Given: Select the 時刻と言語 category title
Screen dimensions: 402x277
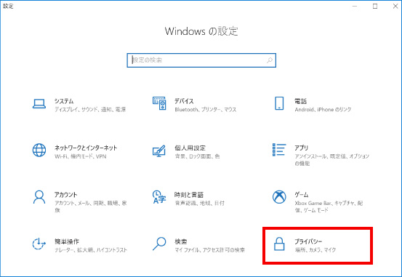Looking at the screenshot, I should [x=189, y=195].
